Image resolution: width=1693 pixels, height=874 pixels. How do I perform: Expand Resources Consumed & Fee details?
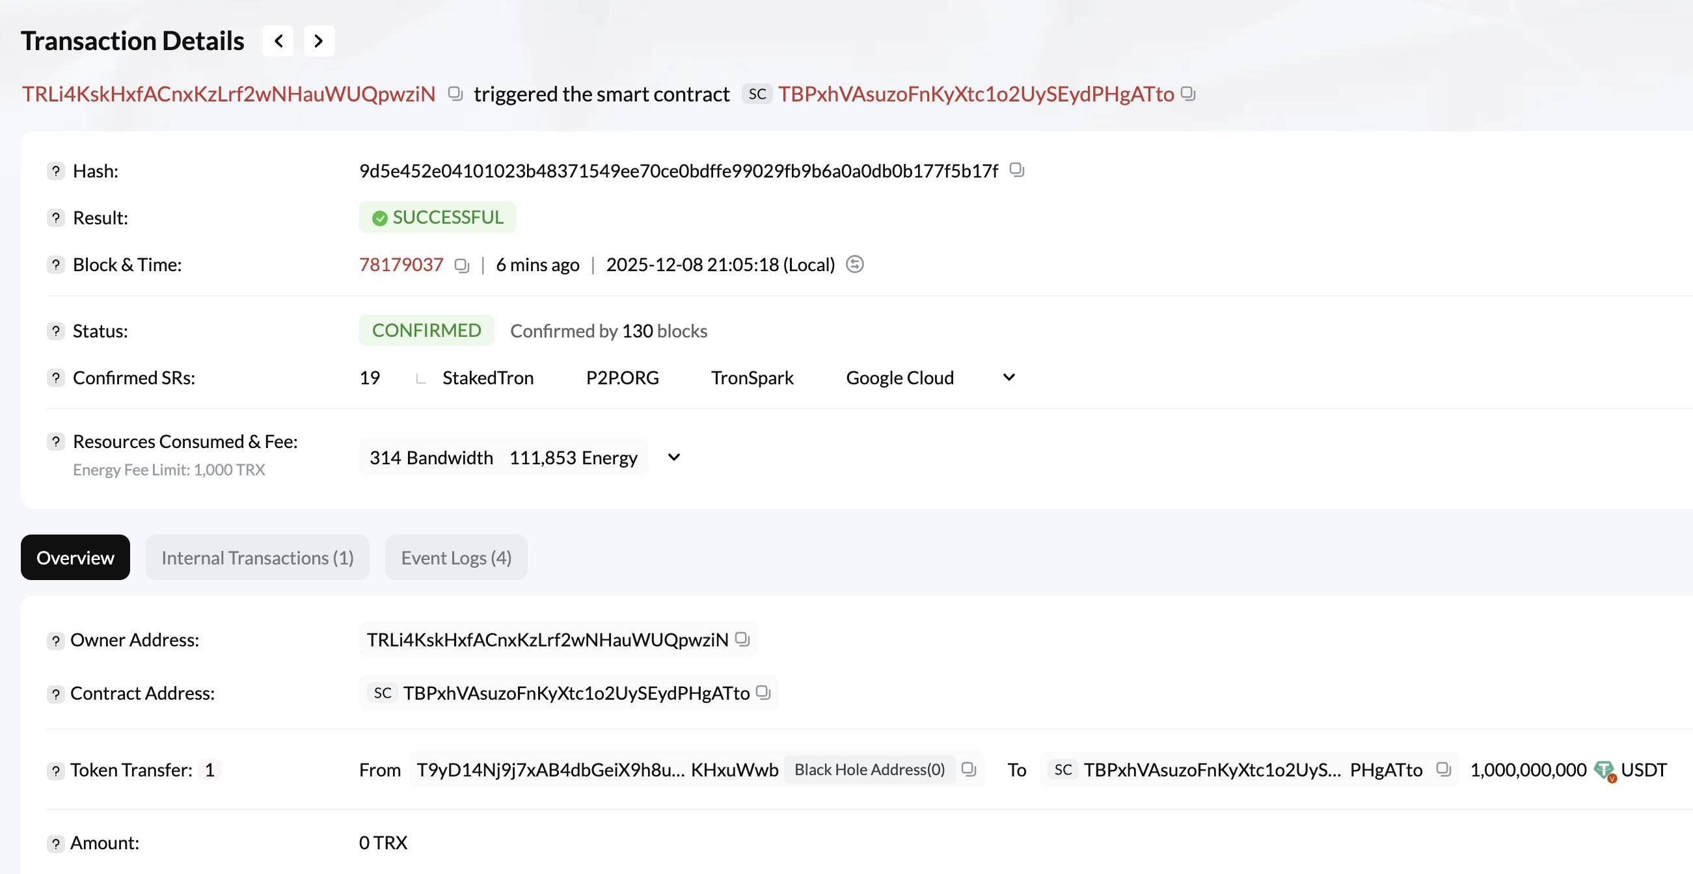tap(673, 457)
